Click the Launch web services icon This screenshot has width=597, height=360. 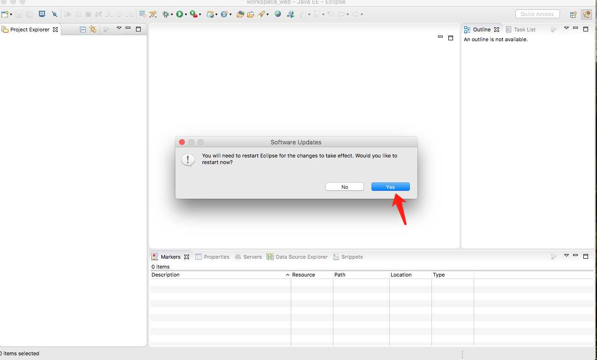(290, 14)
